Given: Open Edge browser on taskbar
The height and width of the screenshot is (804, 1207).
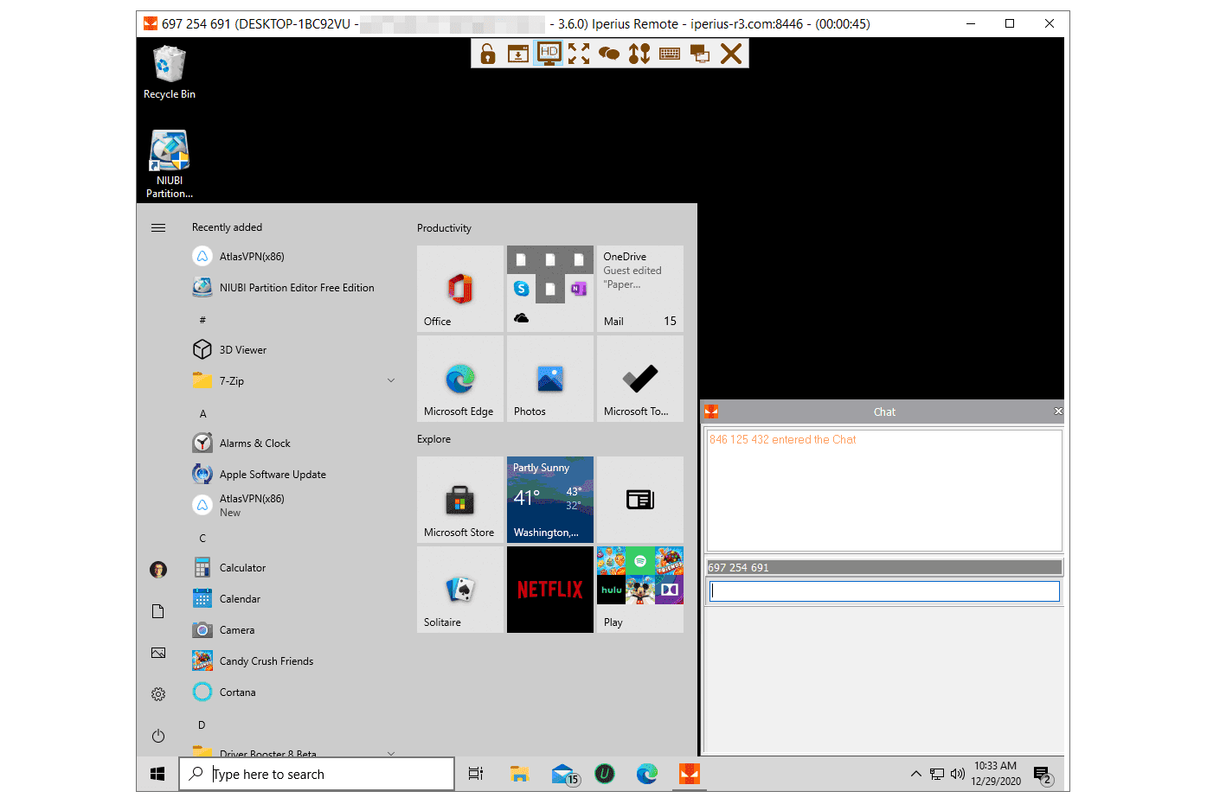Looking at the screenshot, I should pyautogui.click(x=647, y=774).
